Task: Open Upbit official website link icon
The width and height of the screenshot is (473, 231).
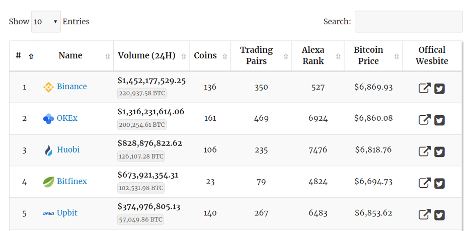Action: click(425, 215)
